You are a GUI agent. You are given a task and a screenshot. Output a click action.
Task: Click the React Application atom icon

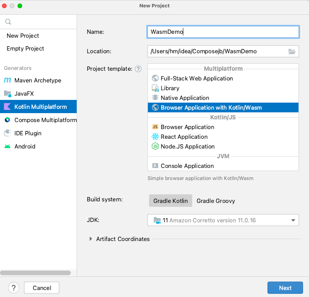coord(155,137)
